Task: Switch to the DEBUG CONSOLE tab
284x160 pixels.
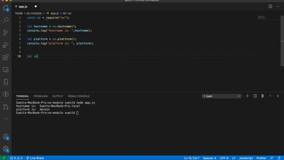Action: pos(79,96)
